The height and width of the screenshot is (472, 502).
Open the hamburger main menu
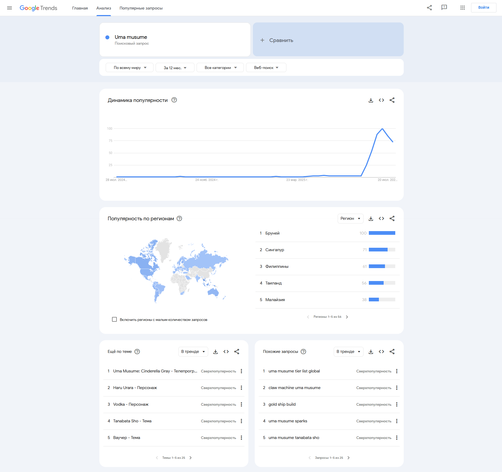(10, 8)
